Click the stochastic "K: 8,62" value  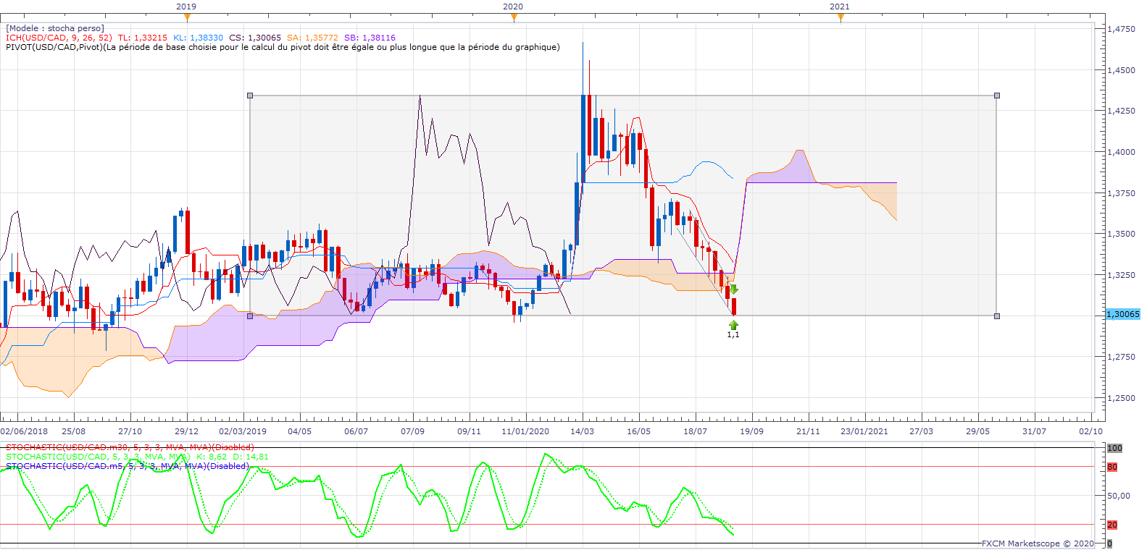pyautogui.click(x=212, y=457)
